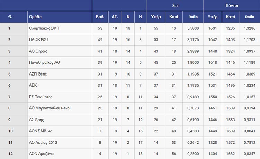Click the Ομάδα column header
The width and height of the screenshot is (260, 159).
[x=36, y=17]
